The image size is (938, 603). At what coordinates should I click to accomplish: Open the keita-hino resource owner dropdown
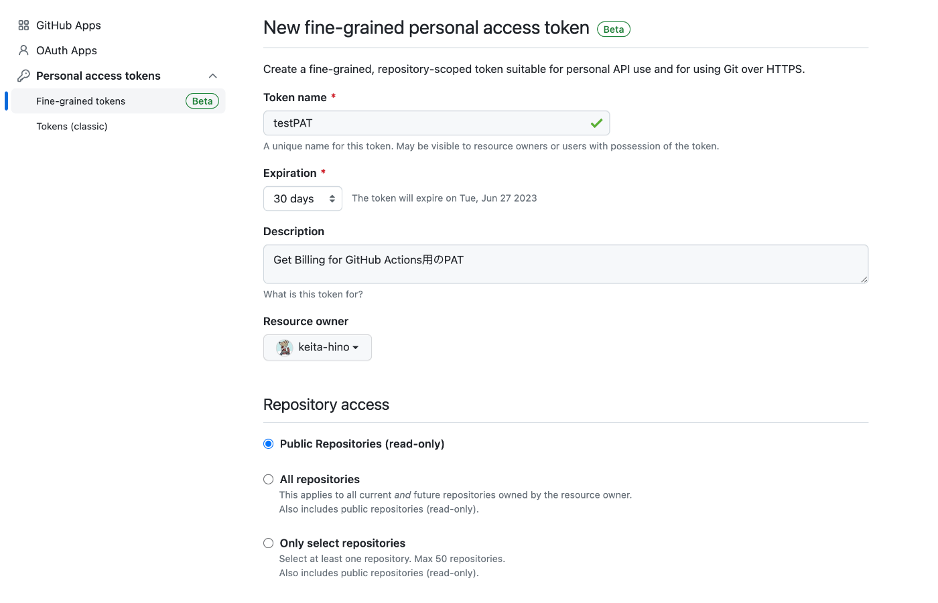318,348
